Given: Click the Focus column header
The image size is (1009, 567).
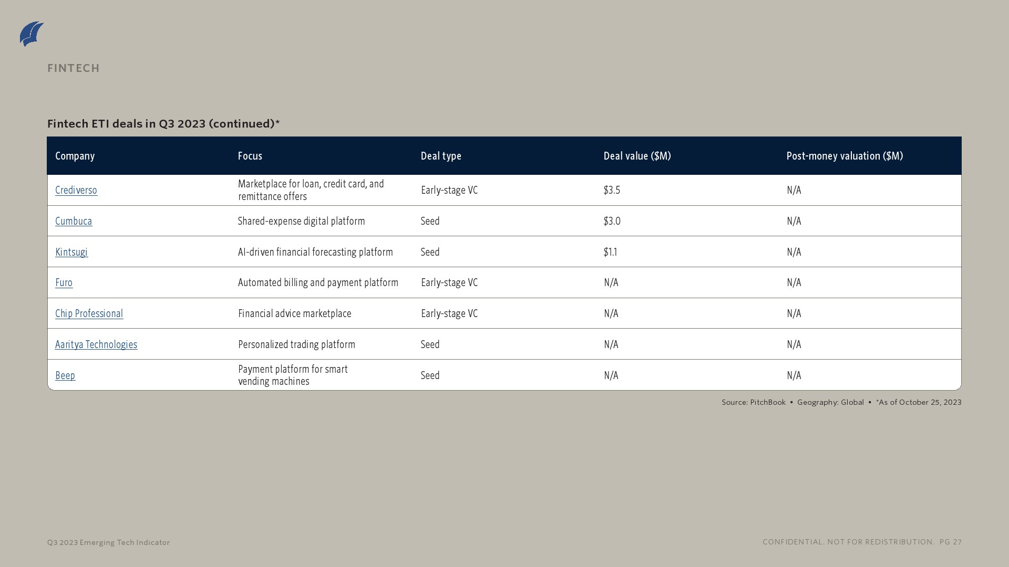Looking at the screenshot, I should (250, 156).
